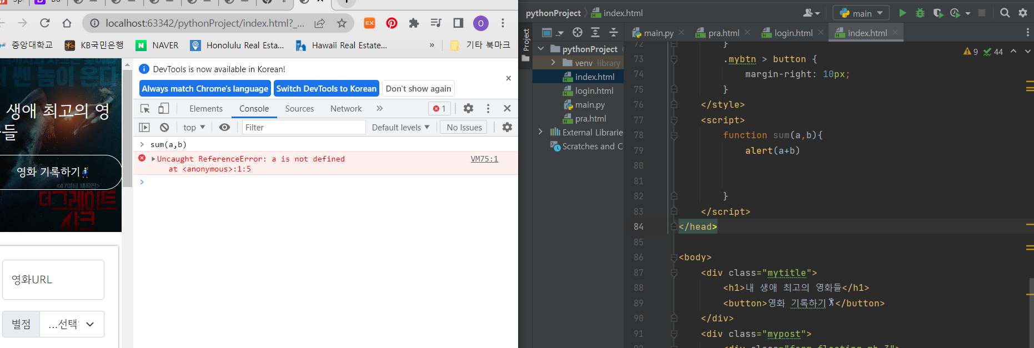Screen dimensions: 1034x348
Task: Click Always match Chrome's language
Action: 205,88
